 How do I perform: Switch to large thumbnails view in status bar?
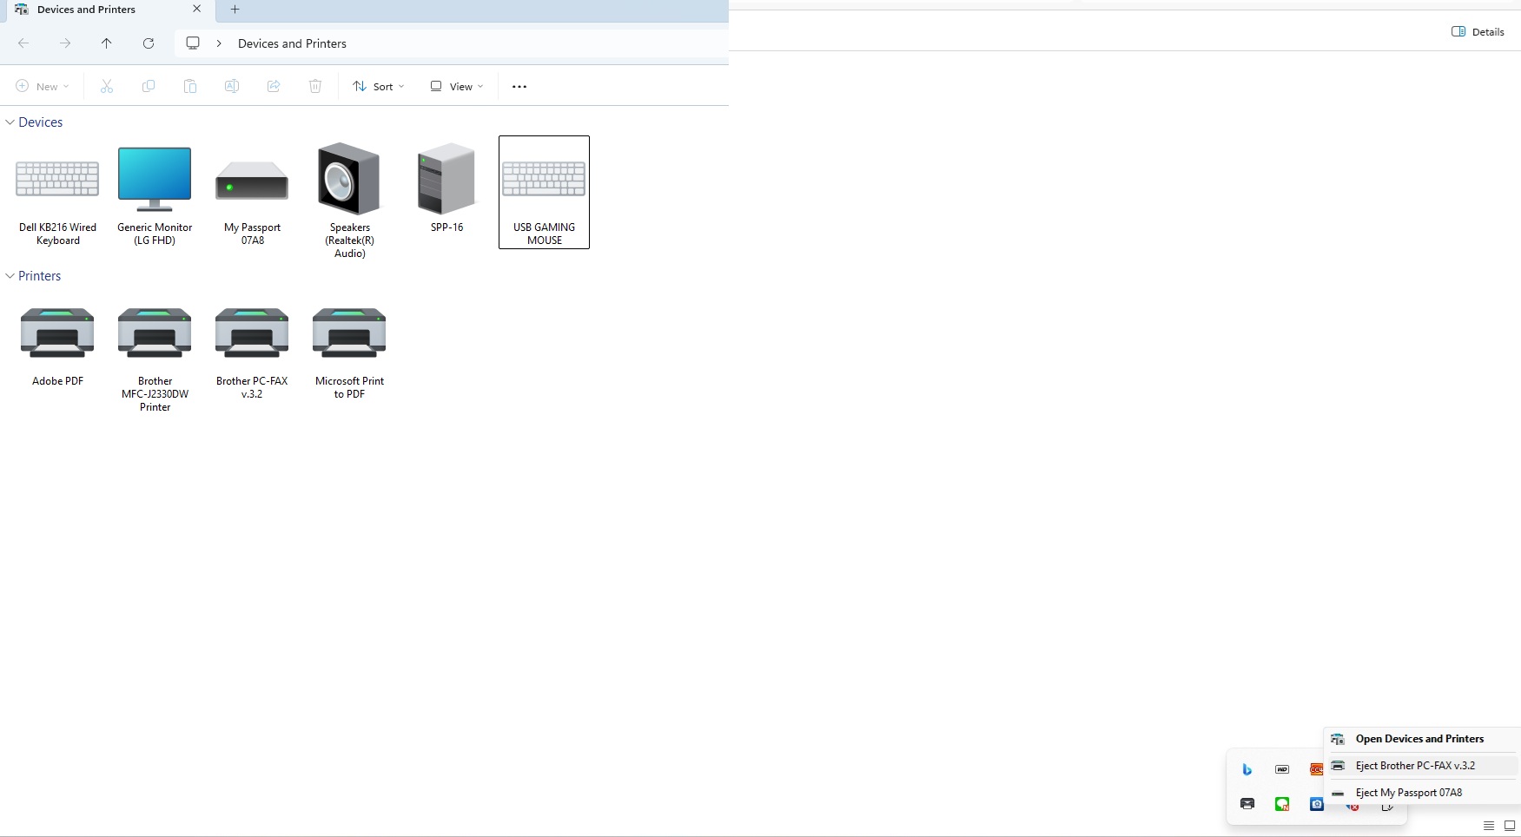click(1510, 826)
